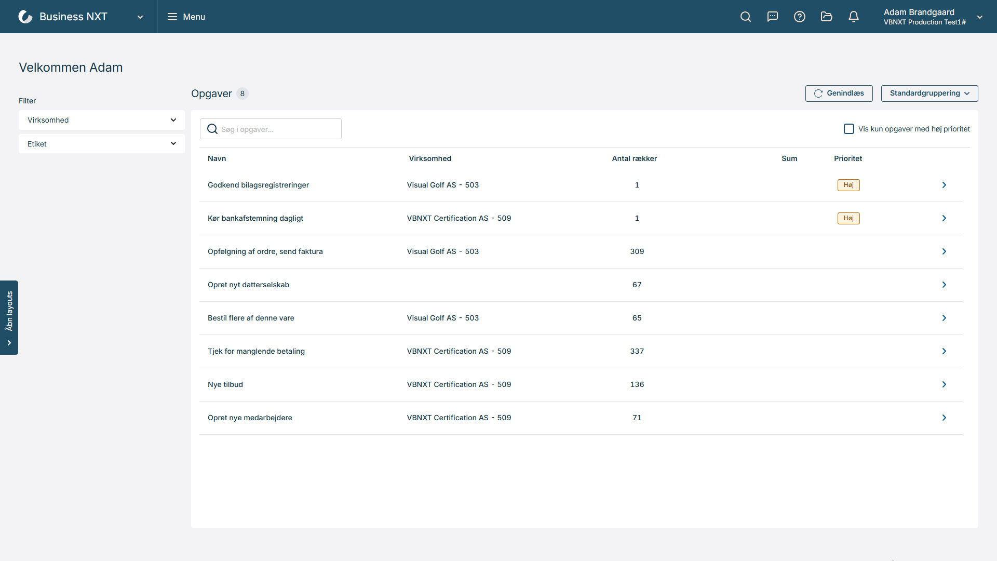
Task: Expand the Virksomhed filter dropdown
Action: click(102, 120)
